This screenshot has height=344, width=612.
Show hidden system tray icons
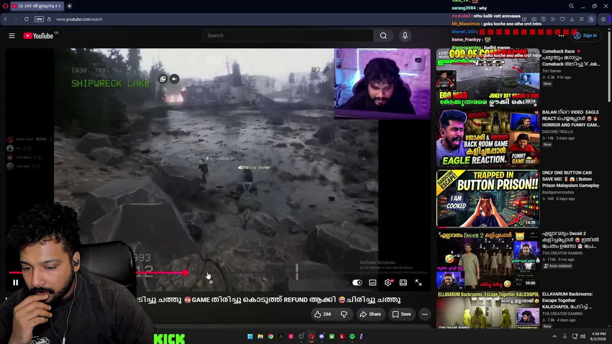click(x=555, y=336)
